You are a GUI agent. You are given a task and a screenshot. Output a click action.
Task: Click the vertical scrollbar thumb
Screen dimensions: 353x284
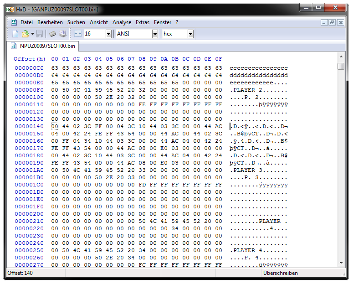click(341, 66)
